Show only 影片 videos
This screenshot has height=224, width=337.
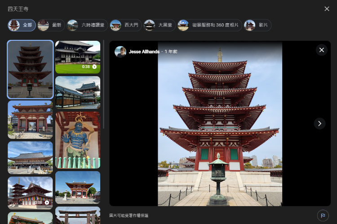257,25
